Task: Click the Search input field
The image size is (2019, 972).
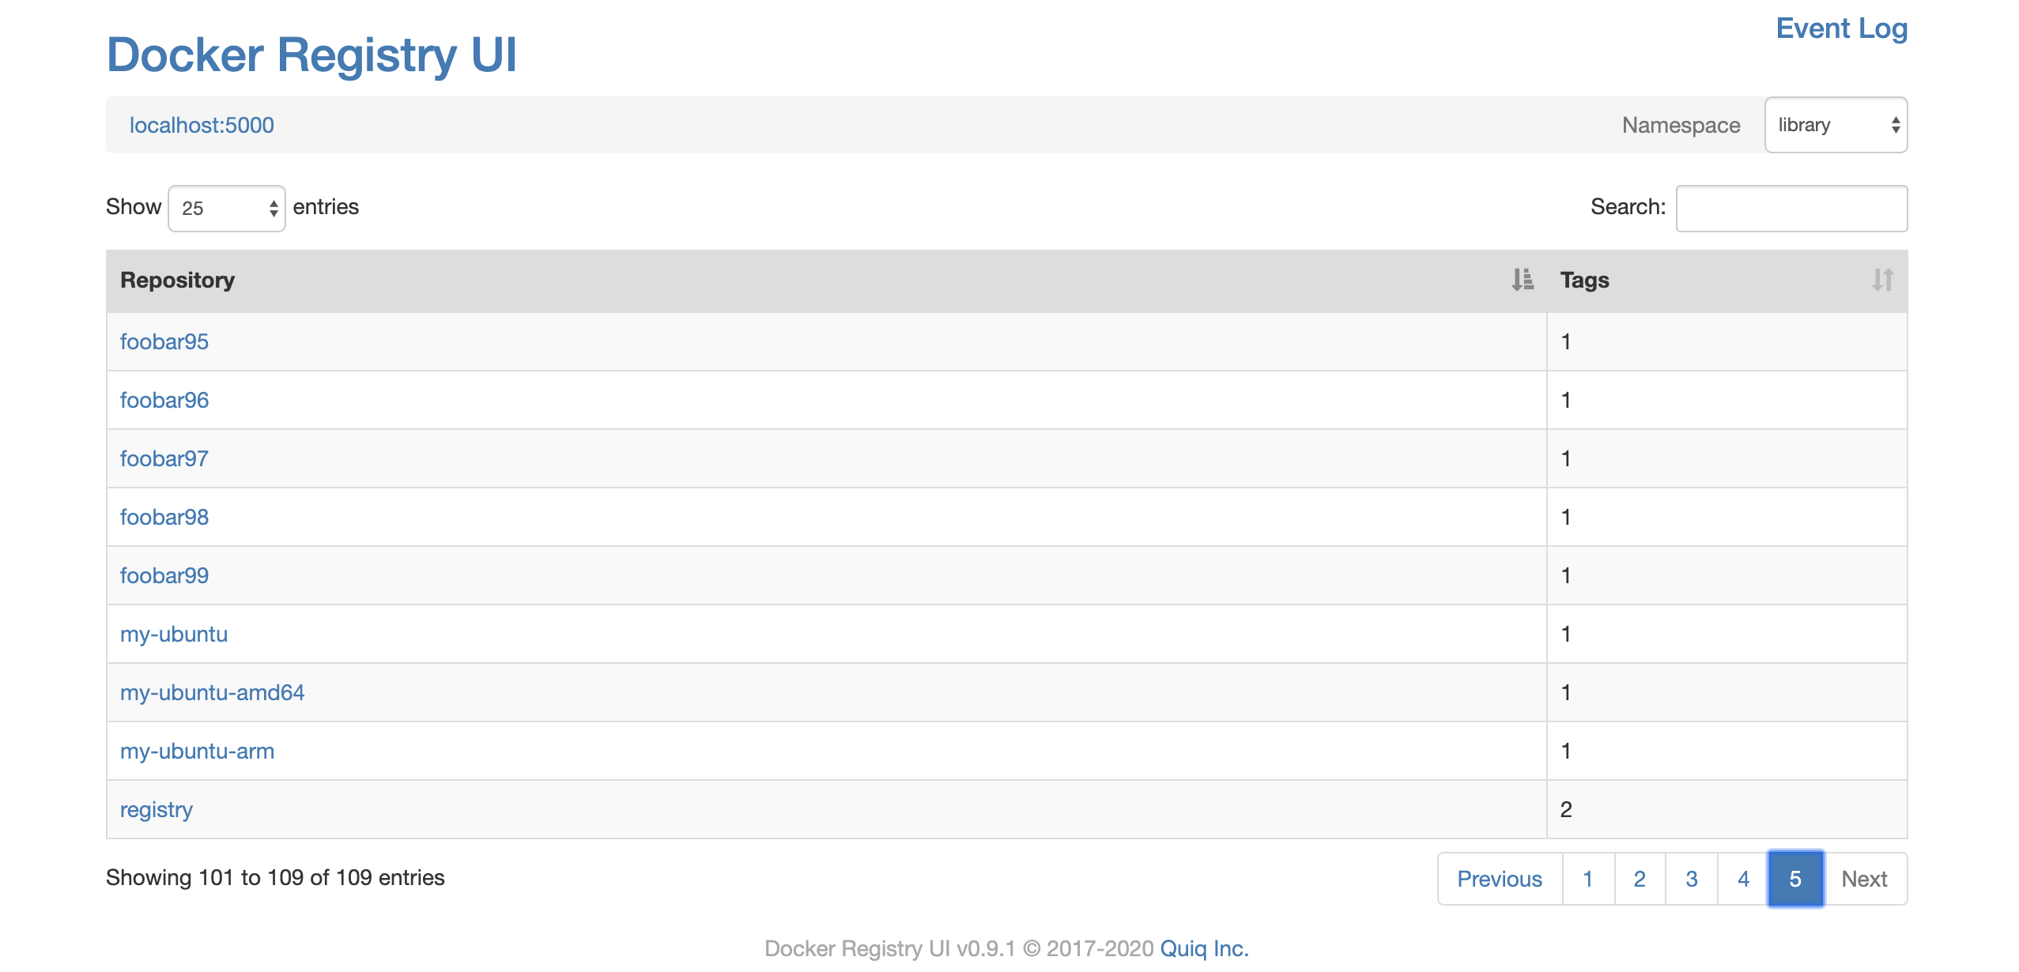Action: click(x=1791, y=208)
